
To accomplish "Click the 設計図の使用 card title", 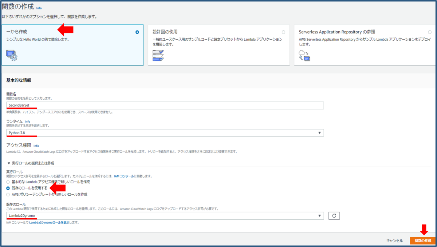I will pos(165,32).
